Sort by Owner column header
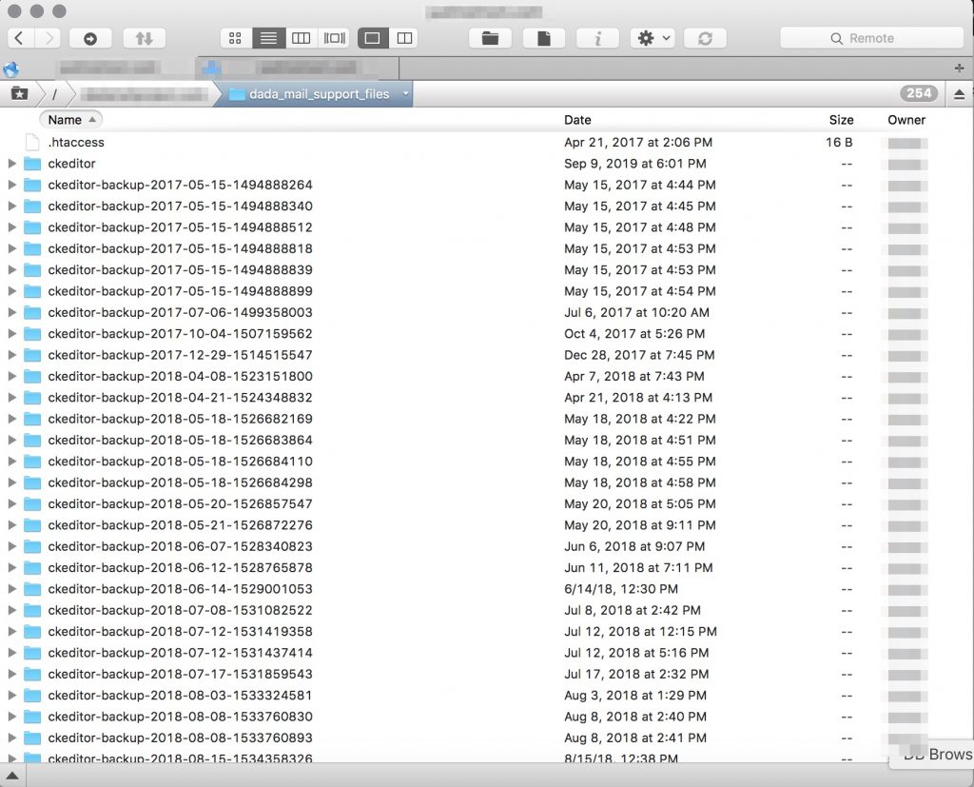This screenshot has height=787, width=974. (906, 120)
